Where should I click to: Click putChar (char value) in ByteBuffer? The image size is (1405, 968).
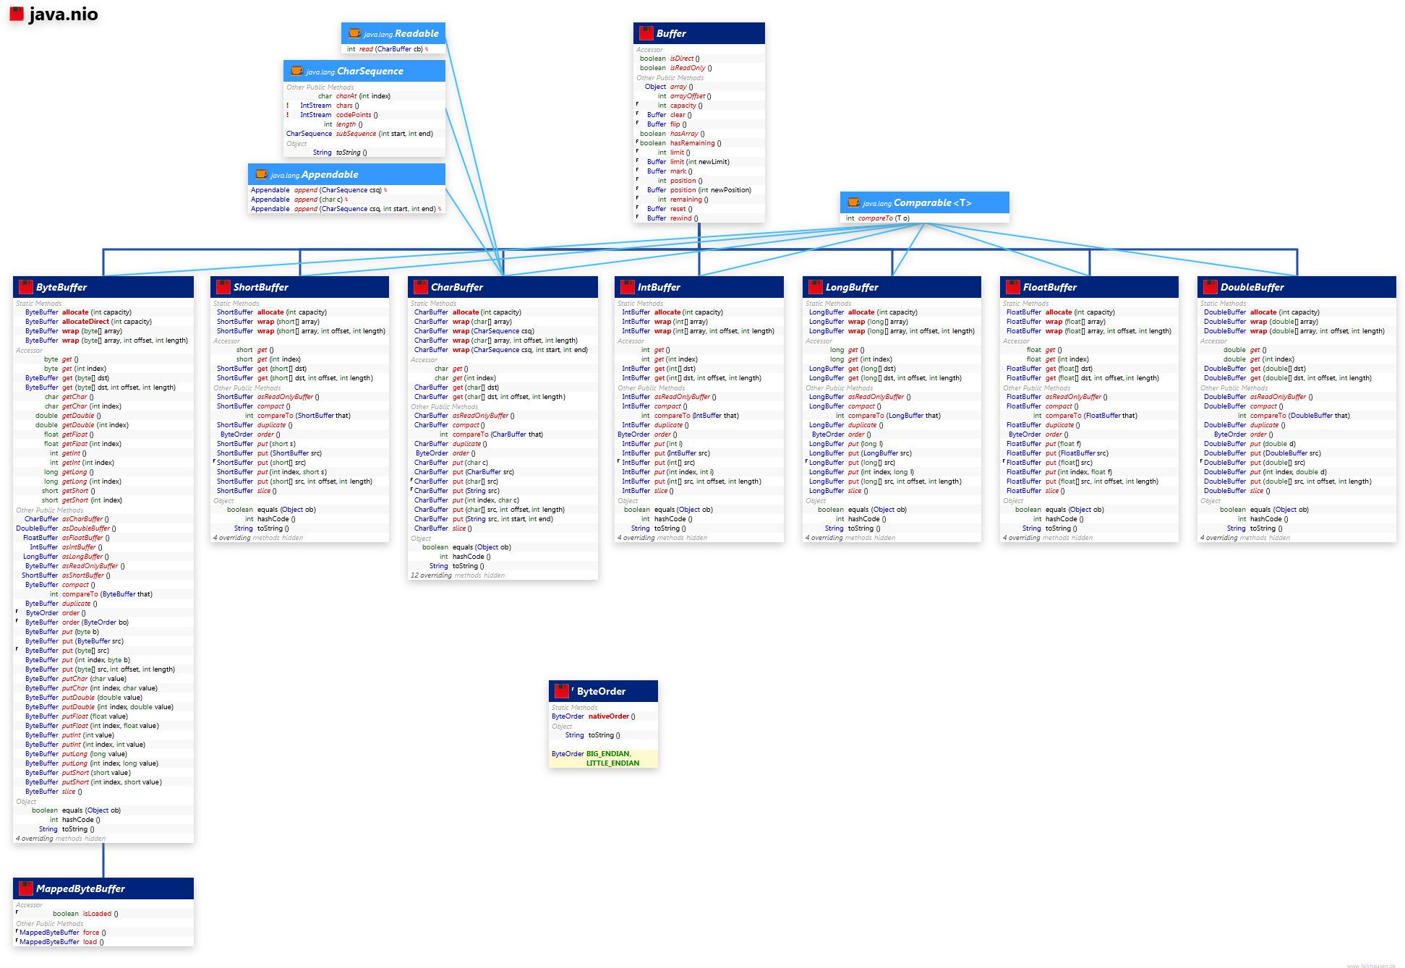[x=94, y=679]
